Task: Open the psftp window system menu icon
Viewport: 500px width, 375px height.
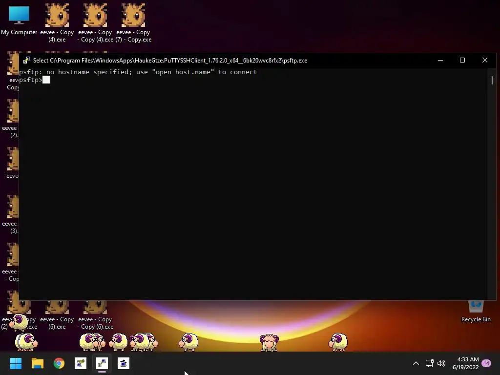Action: (x=26, y=60)
